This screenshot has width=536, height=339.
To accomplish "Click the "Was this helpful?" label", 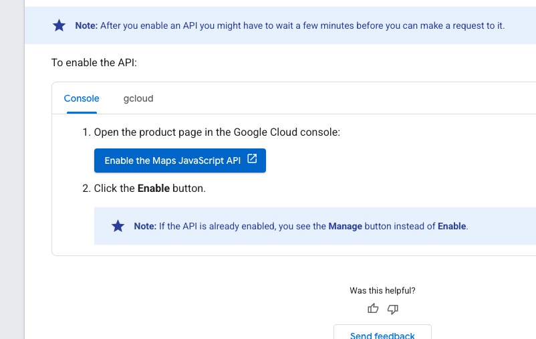I will (382, 290).
